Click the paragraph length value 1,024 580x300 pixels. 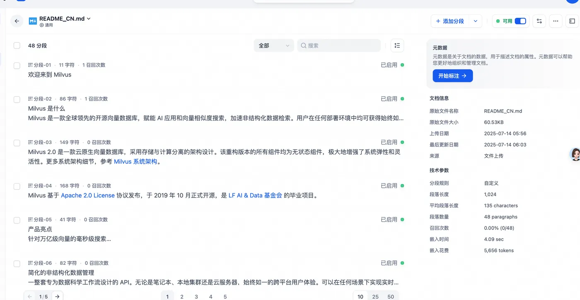tap(490, 194)
